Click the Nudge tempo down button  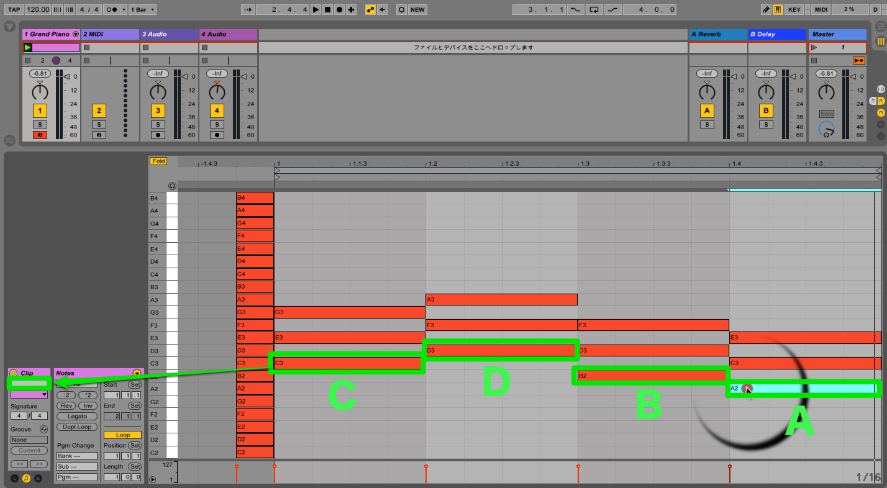pyautogui.click(x=58, y=10)
